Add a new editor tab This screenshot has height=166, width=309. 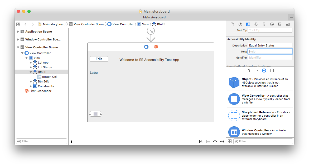(291, 17)
